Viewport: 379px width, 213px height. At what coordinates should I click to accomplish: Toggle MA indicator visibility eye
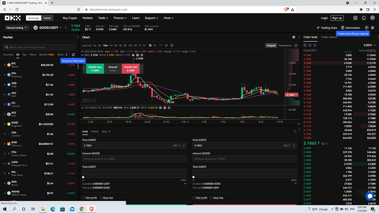point(133,55)
